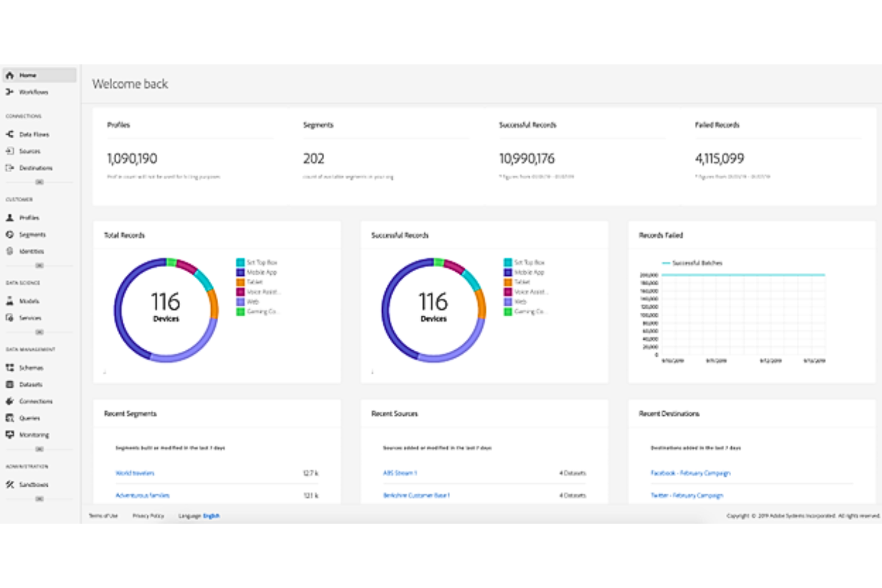This screenshot has width=882, height=588.
Task: Click Recent Sources card title
Action: pos(395,413)
